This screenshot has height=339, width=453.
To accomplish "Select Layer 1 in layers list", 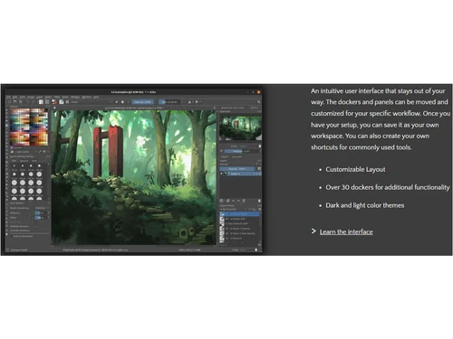I will (x=241, y=174).
